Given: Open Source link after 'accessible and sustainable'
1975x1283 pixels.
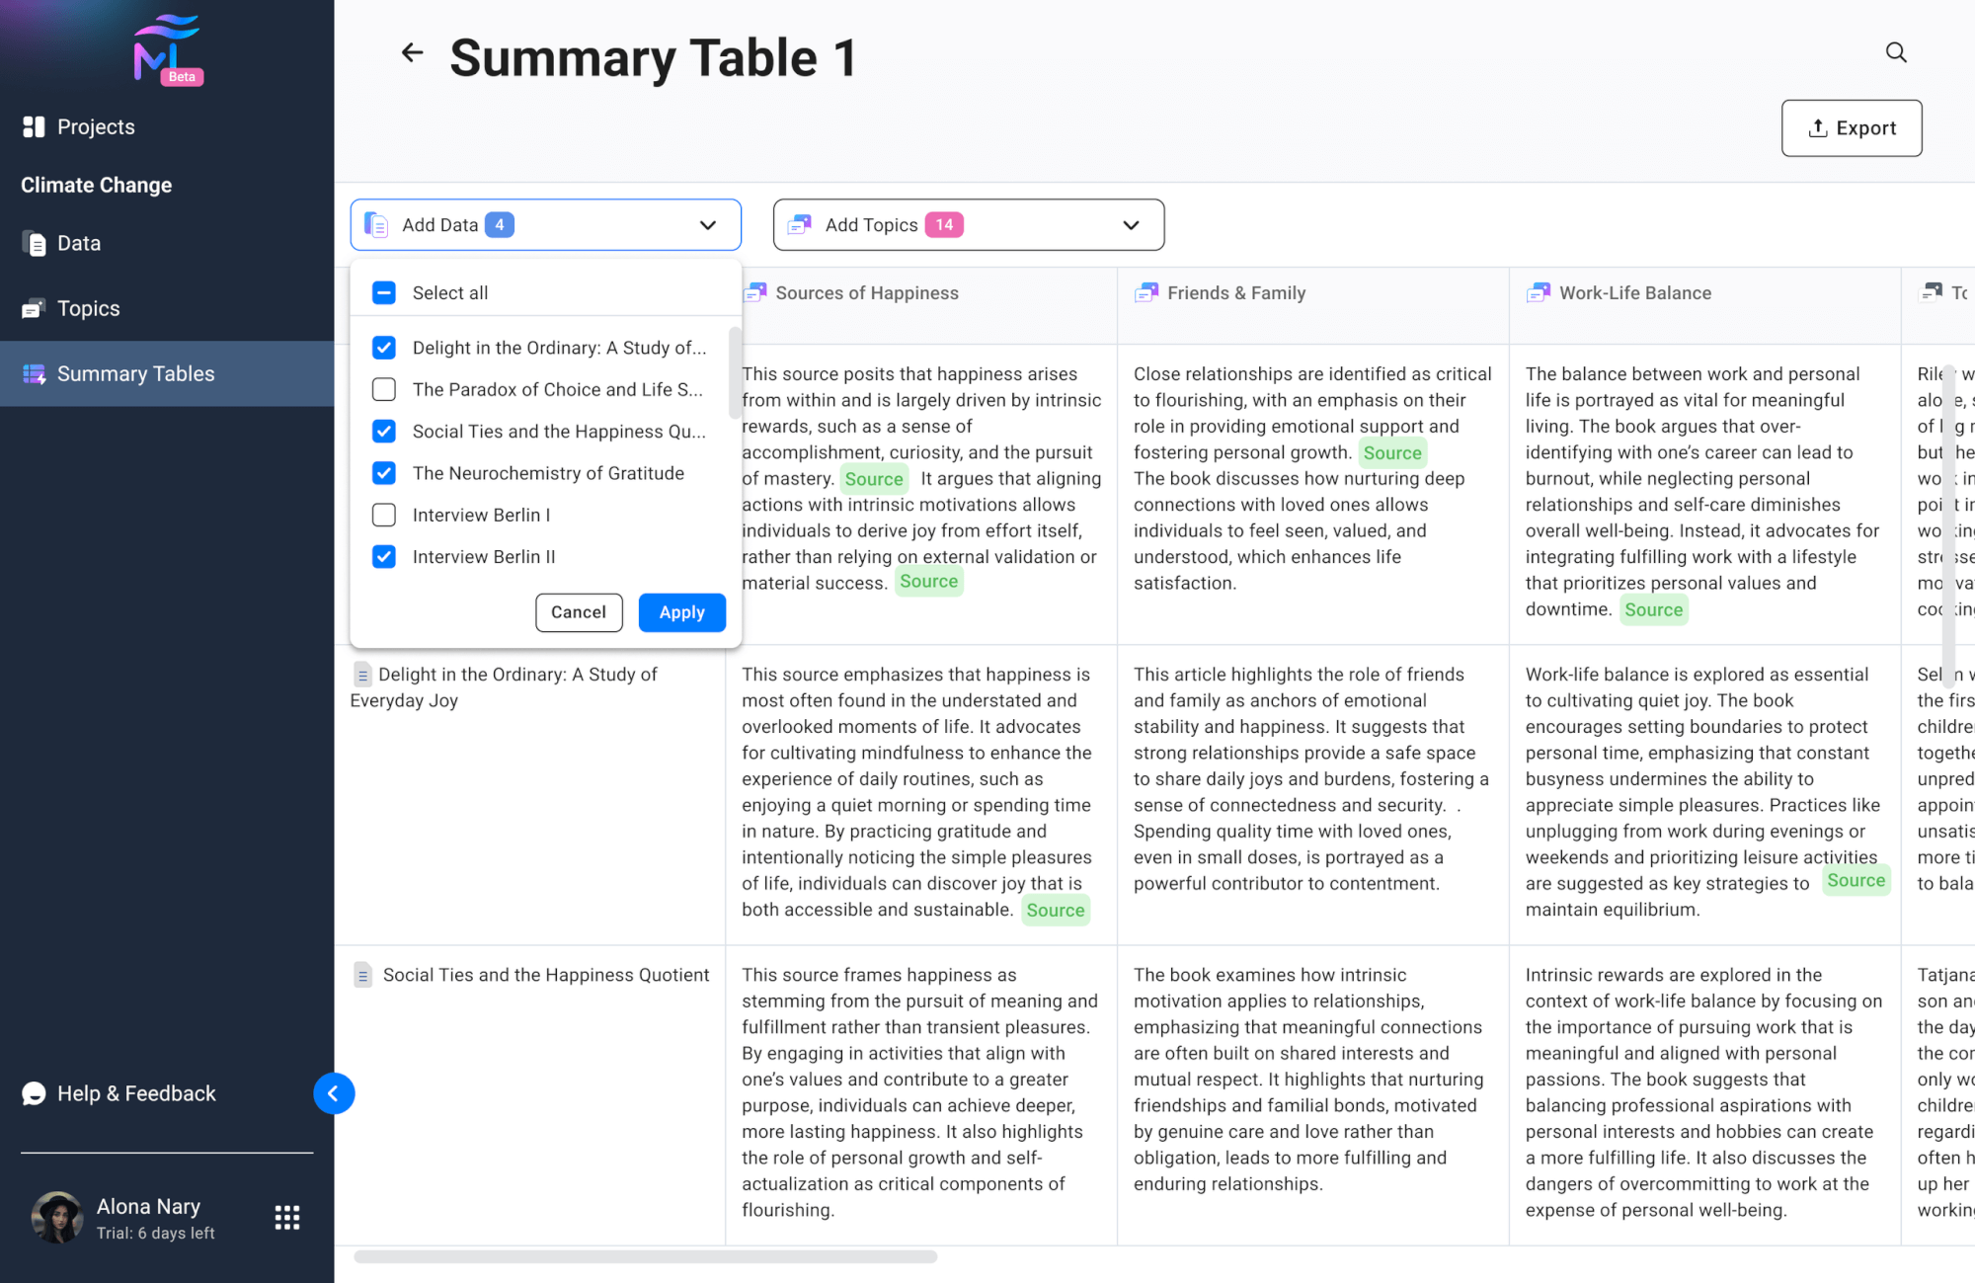Looking at the screenshot, I should point(1056,910).
